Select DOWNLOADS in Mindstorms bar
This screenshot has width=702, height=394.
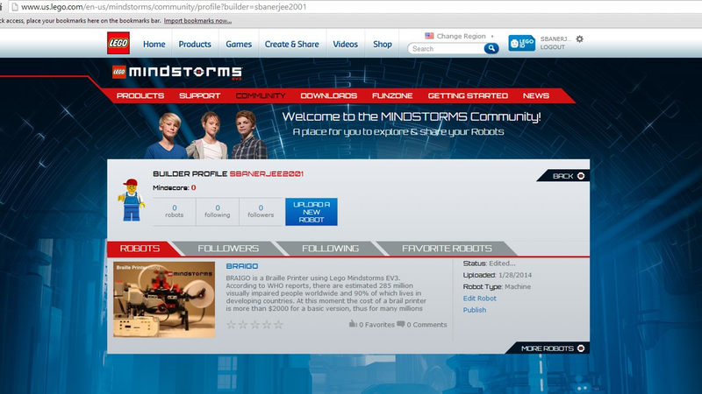328,95
